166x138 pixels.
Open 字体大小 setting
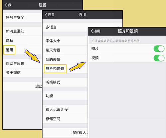[65, 41]
